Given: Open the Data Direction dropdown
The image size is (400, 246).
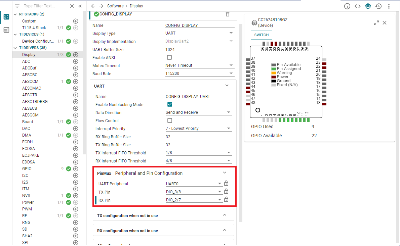Looking at the screenshot, I should click(x=199, y=113).
